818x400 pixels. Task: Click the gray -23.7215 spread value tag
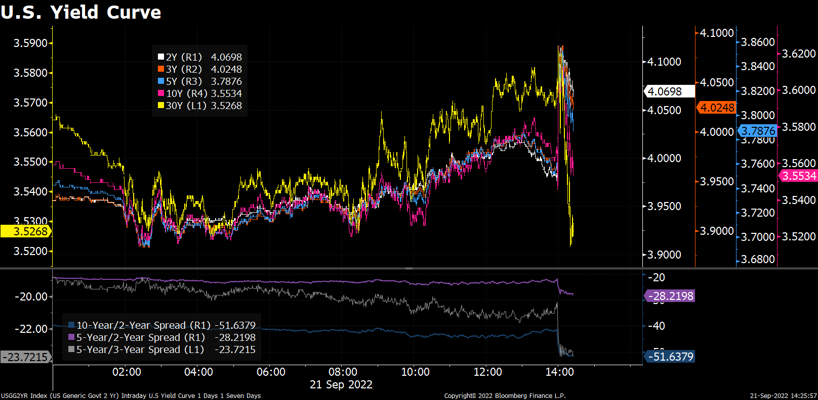(x=25, y=357)
